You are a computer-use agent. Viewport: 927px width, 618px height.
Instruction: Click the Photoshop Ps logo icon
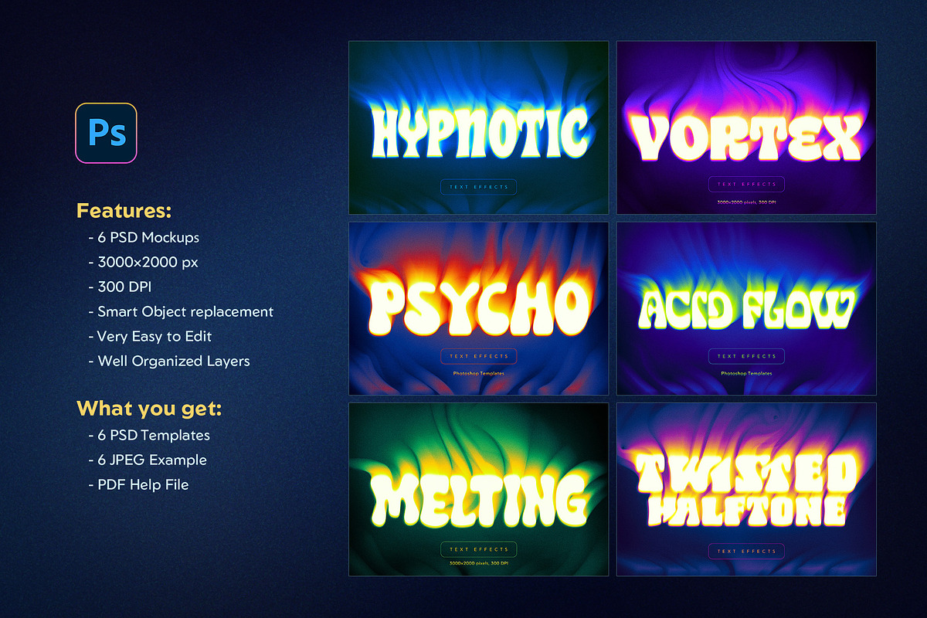coord(106,133)
